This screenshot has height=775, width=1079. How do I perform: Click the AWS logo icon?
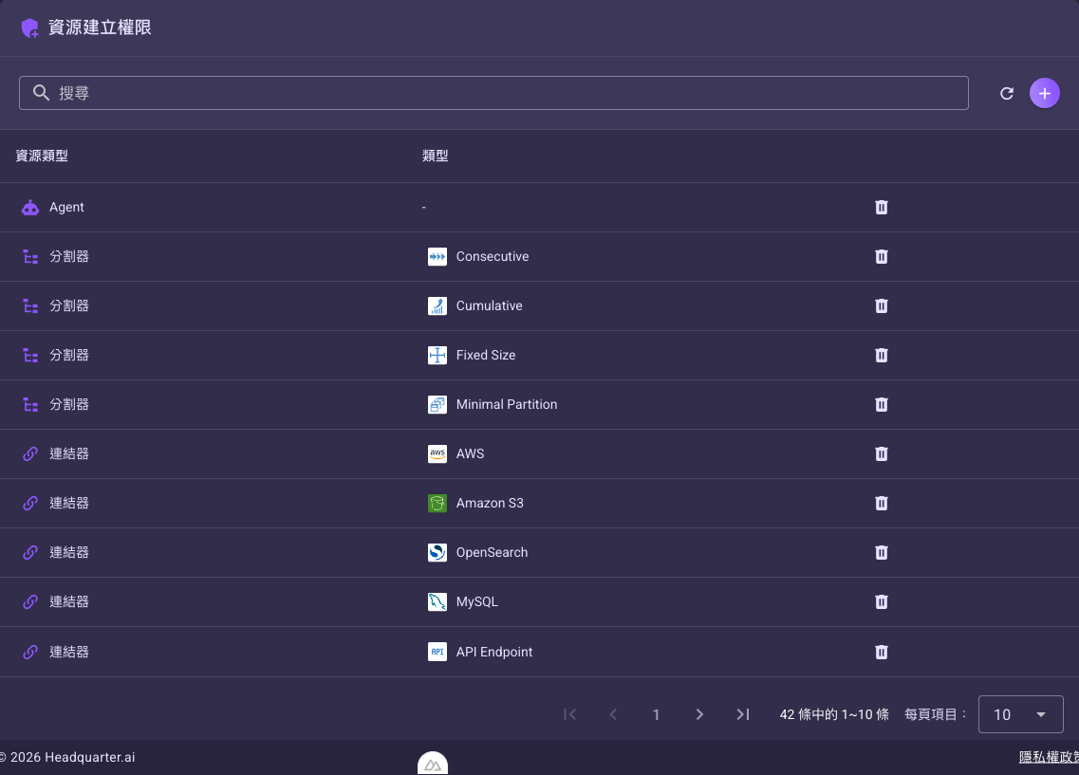tap(437, 453)
